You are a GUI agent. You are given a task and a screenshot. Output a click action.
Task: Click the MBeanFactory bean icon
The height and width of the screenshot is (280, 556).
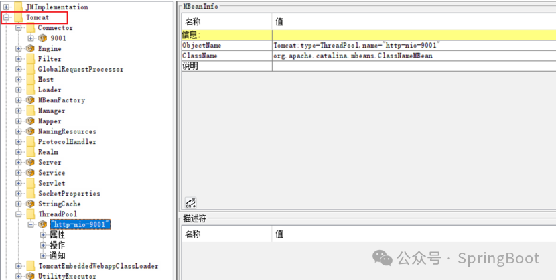pos(31,100)
